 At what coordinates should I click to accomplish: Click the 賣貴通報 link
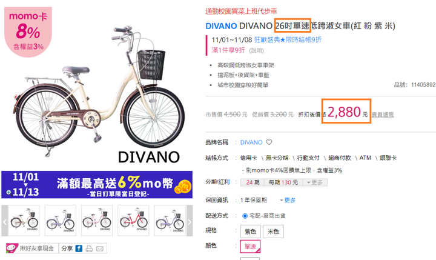click(x=383, y=115)
